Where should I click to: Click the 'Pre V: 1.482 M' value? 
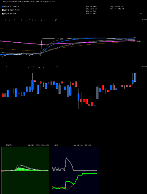pos(117,9)
